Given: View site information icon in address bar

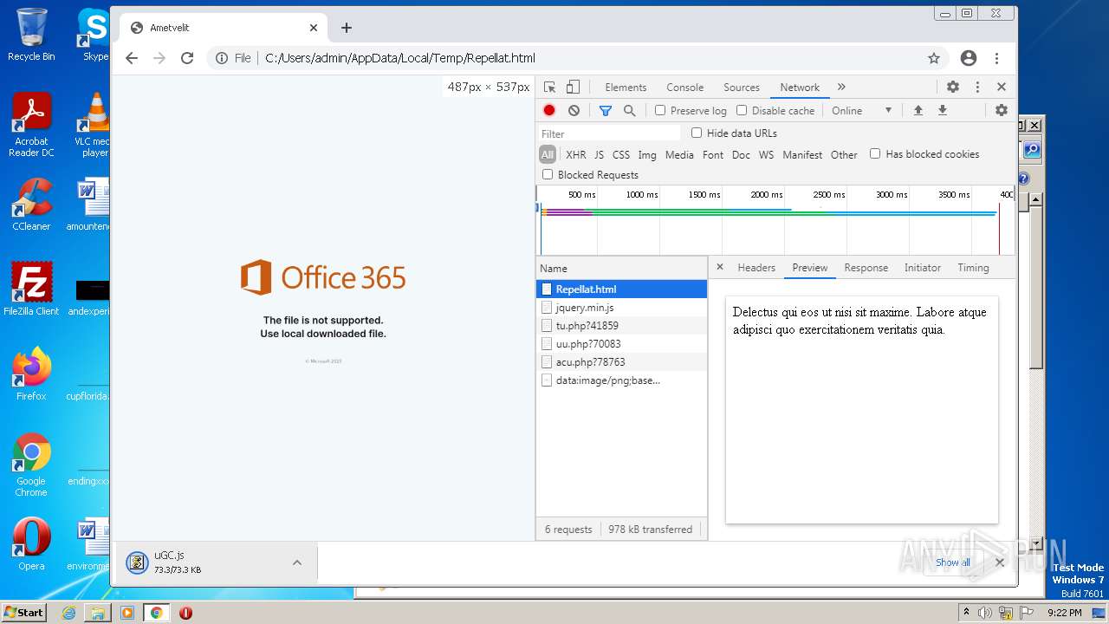Looking at the screenshot, I should pos(222,58).
